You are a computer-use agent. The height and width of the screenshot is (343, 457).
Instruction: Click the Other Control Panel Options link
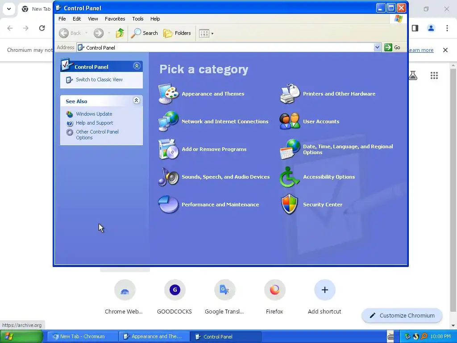click(x=97, y=135)
